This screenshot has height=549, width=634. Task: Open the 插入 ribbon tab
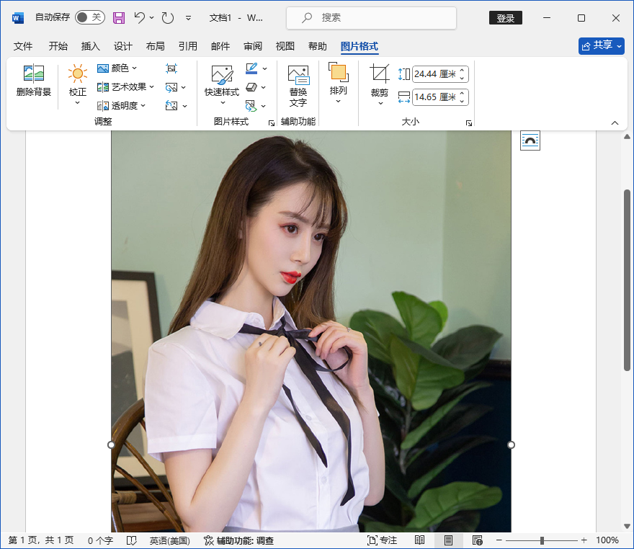click(x=90, y=45)
